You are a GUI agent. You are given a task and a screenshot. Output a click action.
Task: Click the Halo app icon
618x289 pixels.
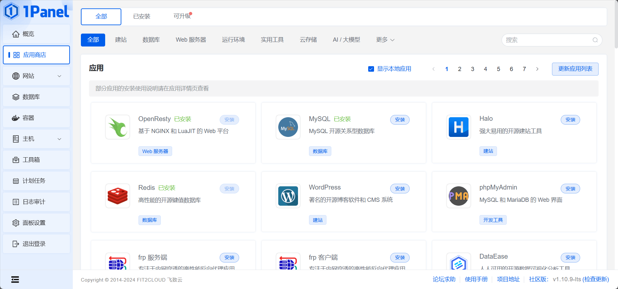[x=458, y=127]
